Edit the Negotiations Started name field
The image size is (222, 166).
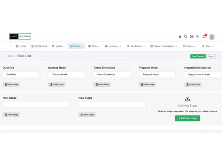202,74
